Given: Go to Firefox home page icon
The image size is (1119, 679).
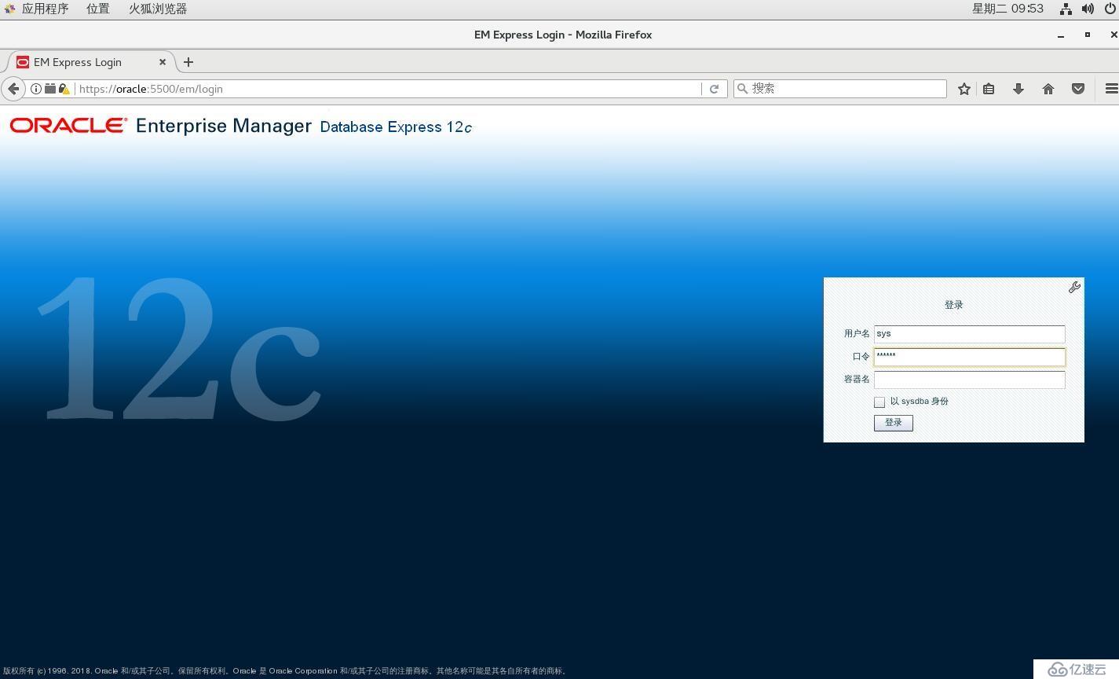Looking at the screenshot, I should click(1048, 89).
